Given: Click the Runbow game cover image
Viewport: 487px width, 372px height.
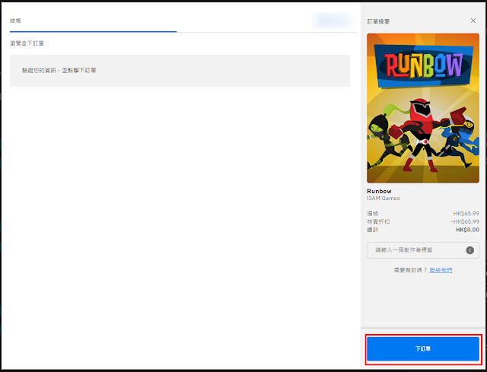Looking at the screenshot, I should pyautogui.click(x=423, y=108).
